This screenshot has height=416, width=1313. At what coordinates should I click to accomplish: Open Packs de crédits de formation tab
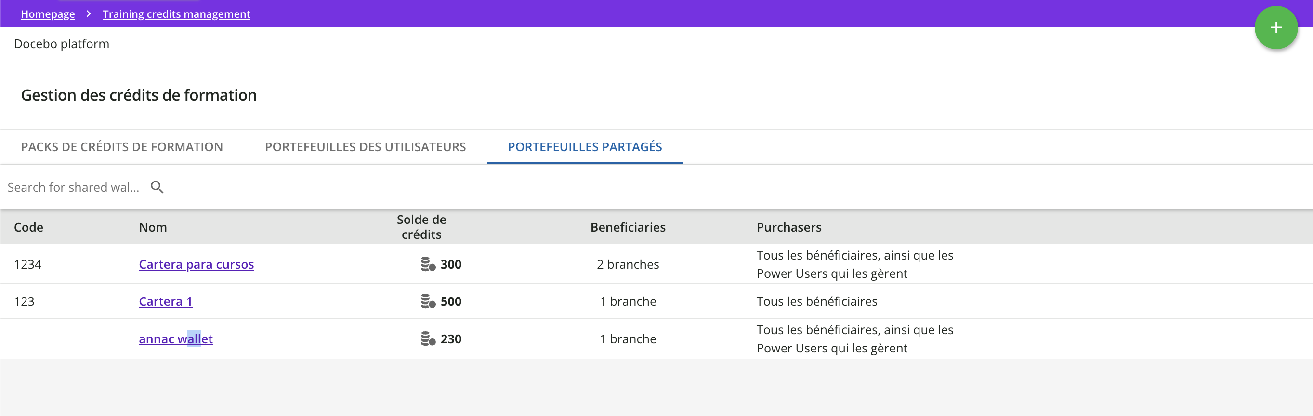click(122, 147)
